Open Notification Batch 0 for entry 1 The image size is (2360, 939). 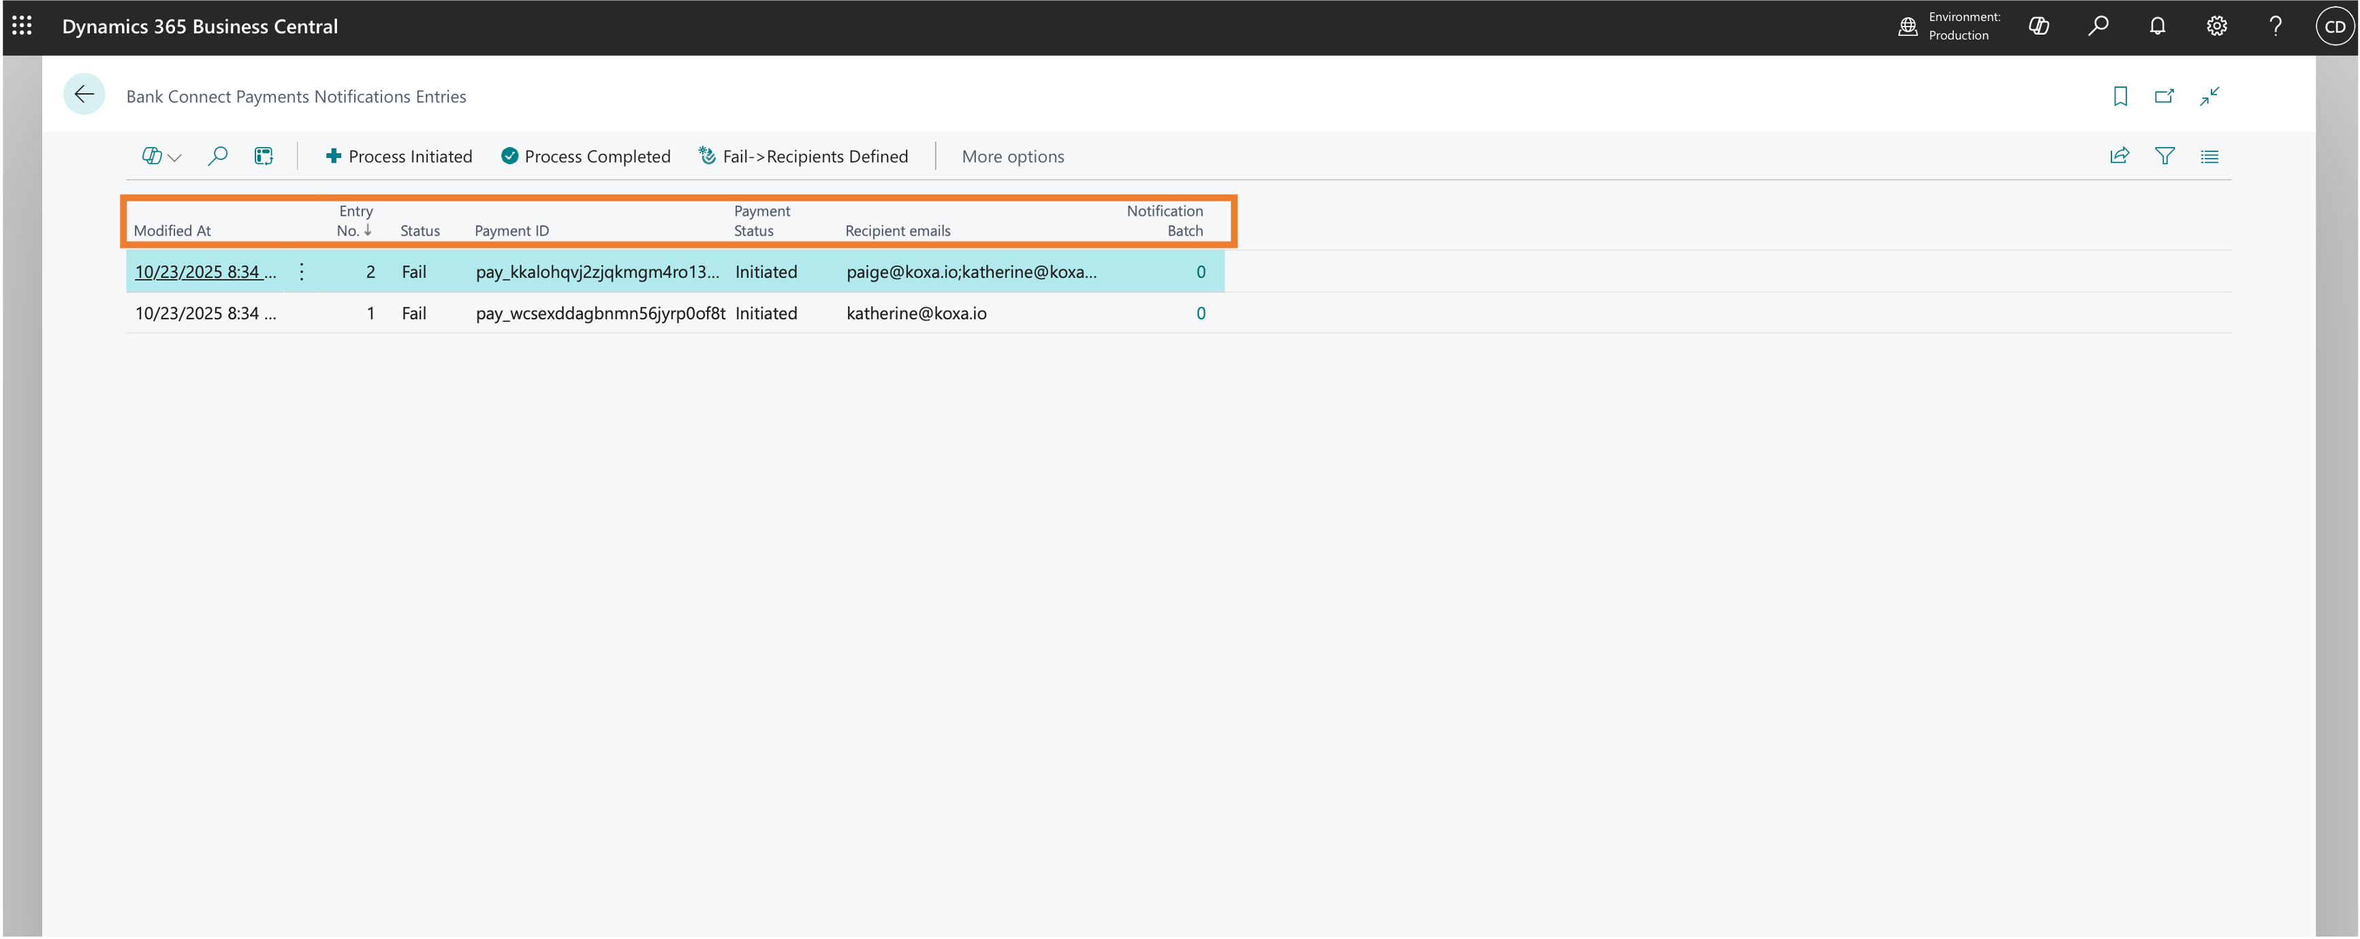pyautogui.click(x=1201, y=313)
